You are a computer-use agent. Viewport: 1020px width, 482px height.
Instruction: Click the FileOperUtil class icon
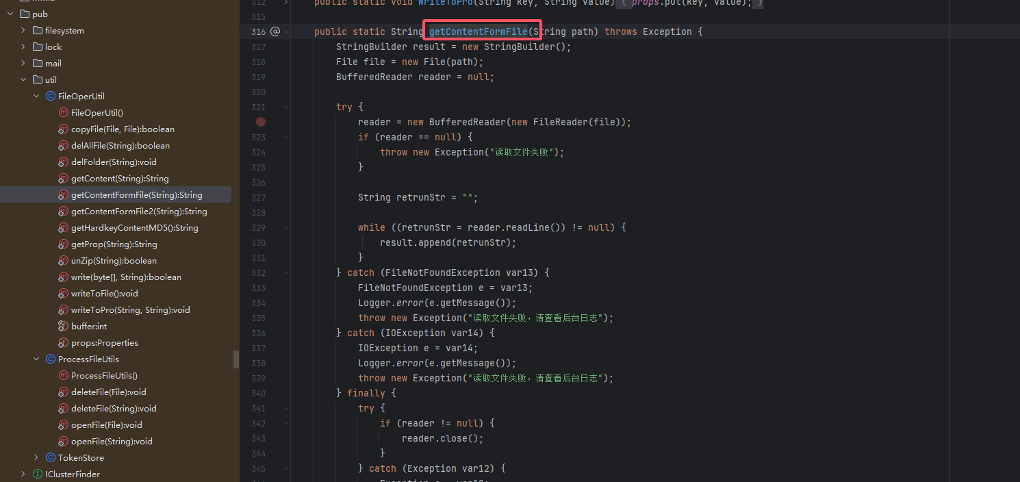51,97
